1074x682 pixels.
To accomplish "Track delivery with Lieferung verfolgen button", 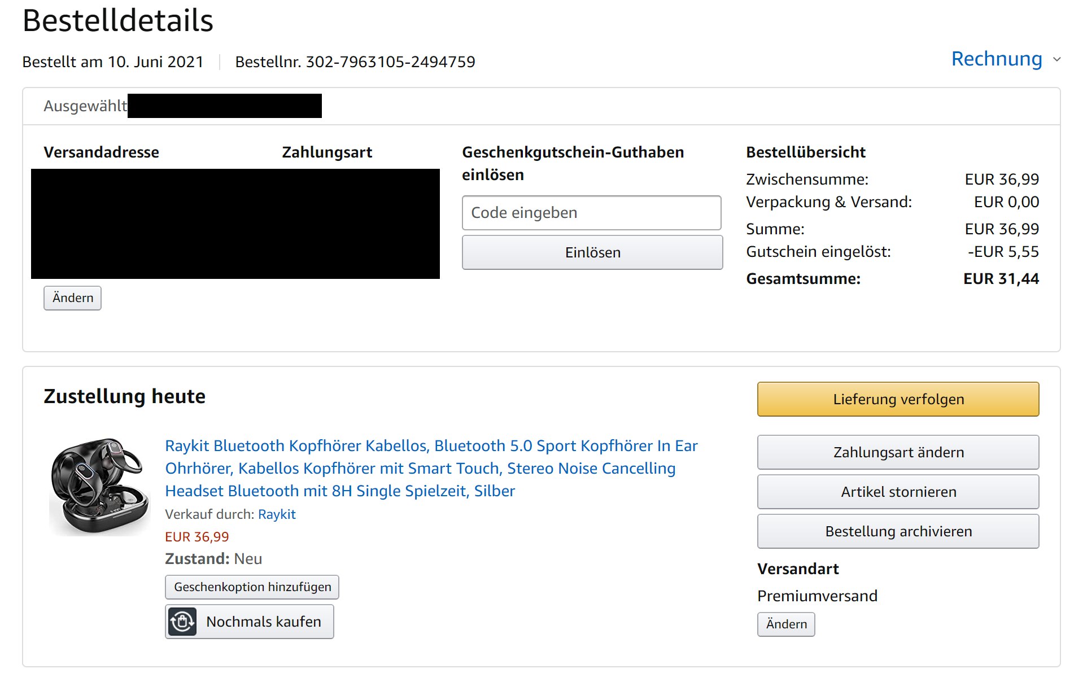I will [x=898, y=399].
